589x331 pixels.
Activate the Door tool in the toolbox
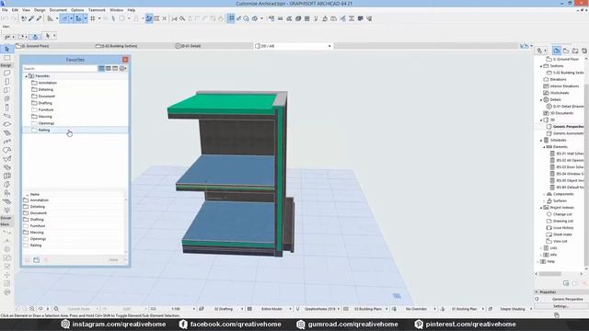(6, 82)
